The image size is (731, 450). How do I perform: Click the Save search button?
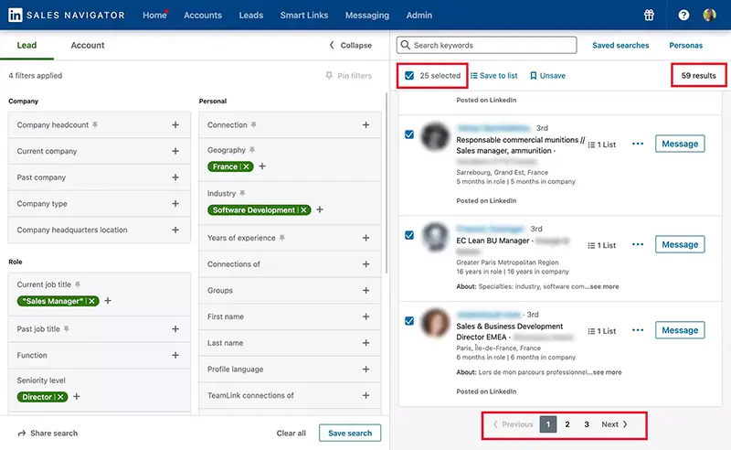350,434
